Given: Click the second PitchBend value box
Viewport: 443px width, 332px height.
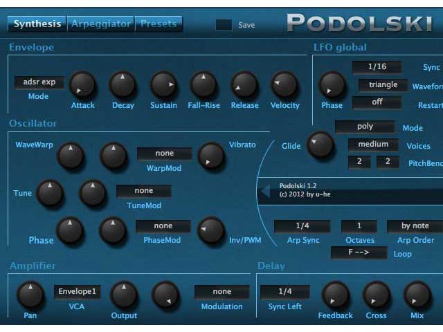Looking at the screenshot, I should pyautogui.click(x=388, y=162).
